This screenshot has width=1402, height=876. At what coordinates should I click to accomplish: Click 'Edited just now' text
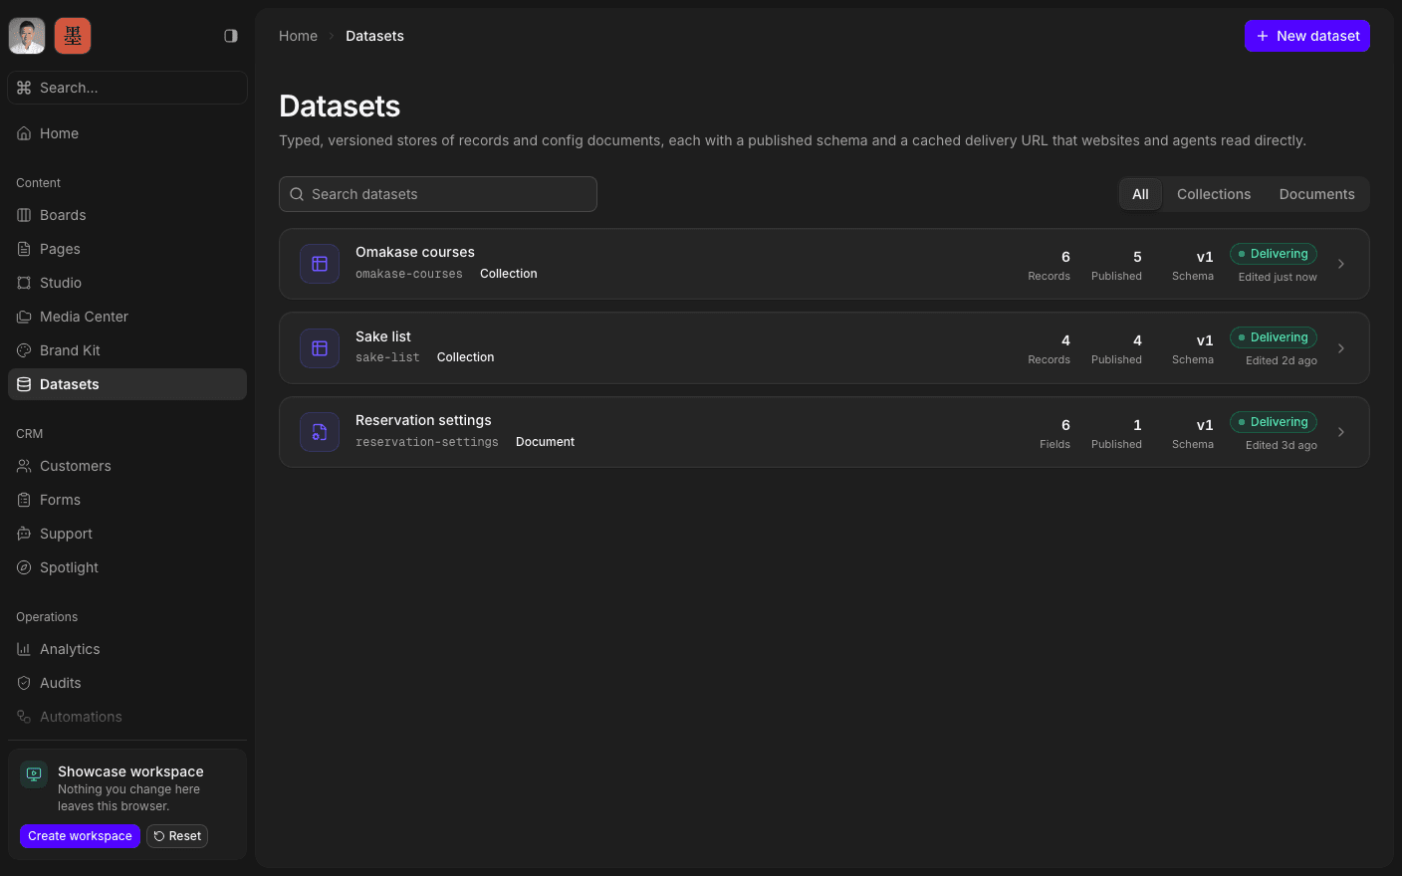click(1278, 278)
